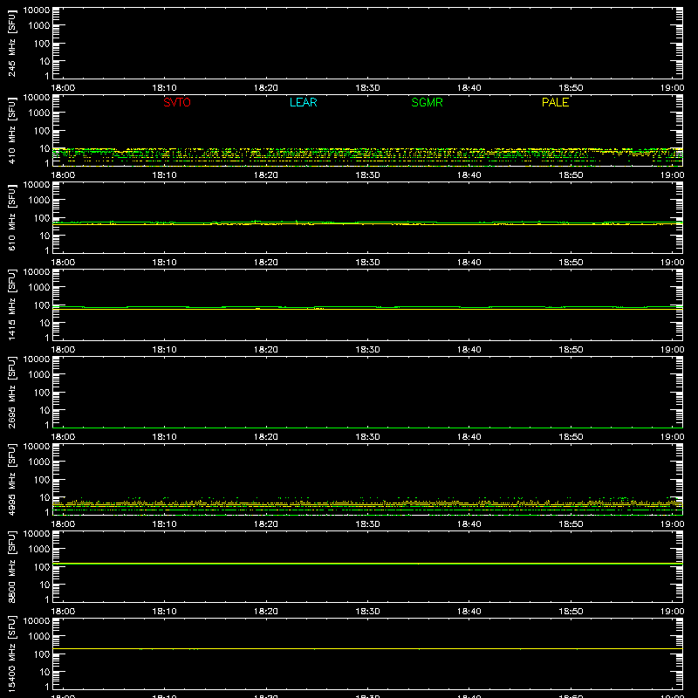
Task: Click 18:30 tick under the 8800 MHz panel
Action: 367,612
